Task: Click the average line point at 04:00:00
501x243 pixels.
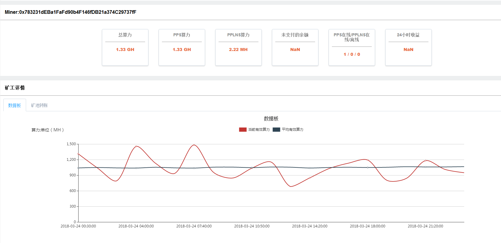Action: pyautogui.click(x=136, y=168)
